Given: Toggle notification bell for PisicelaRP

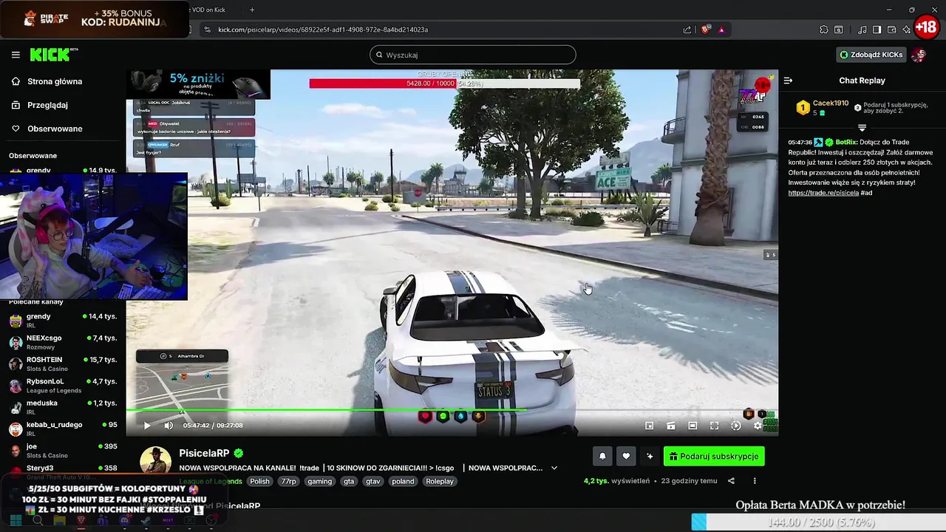Looking at the screenshot, I should click(602, 457).
